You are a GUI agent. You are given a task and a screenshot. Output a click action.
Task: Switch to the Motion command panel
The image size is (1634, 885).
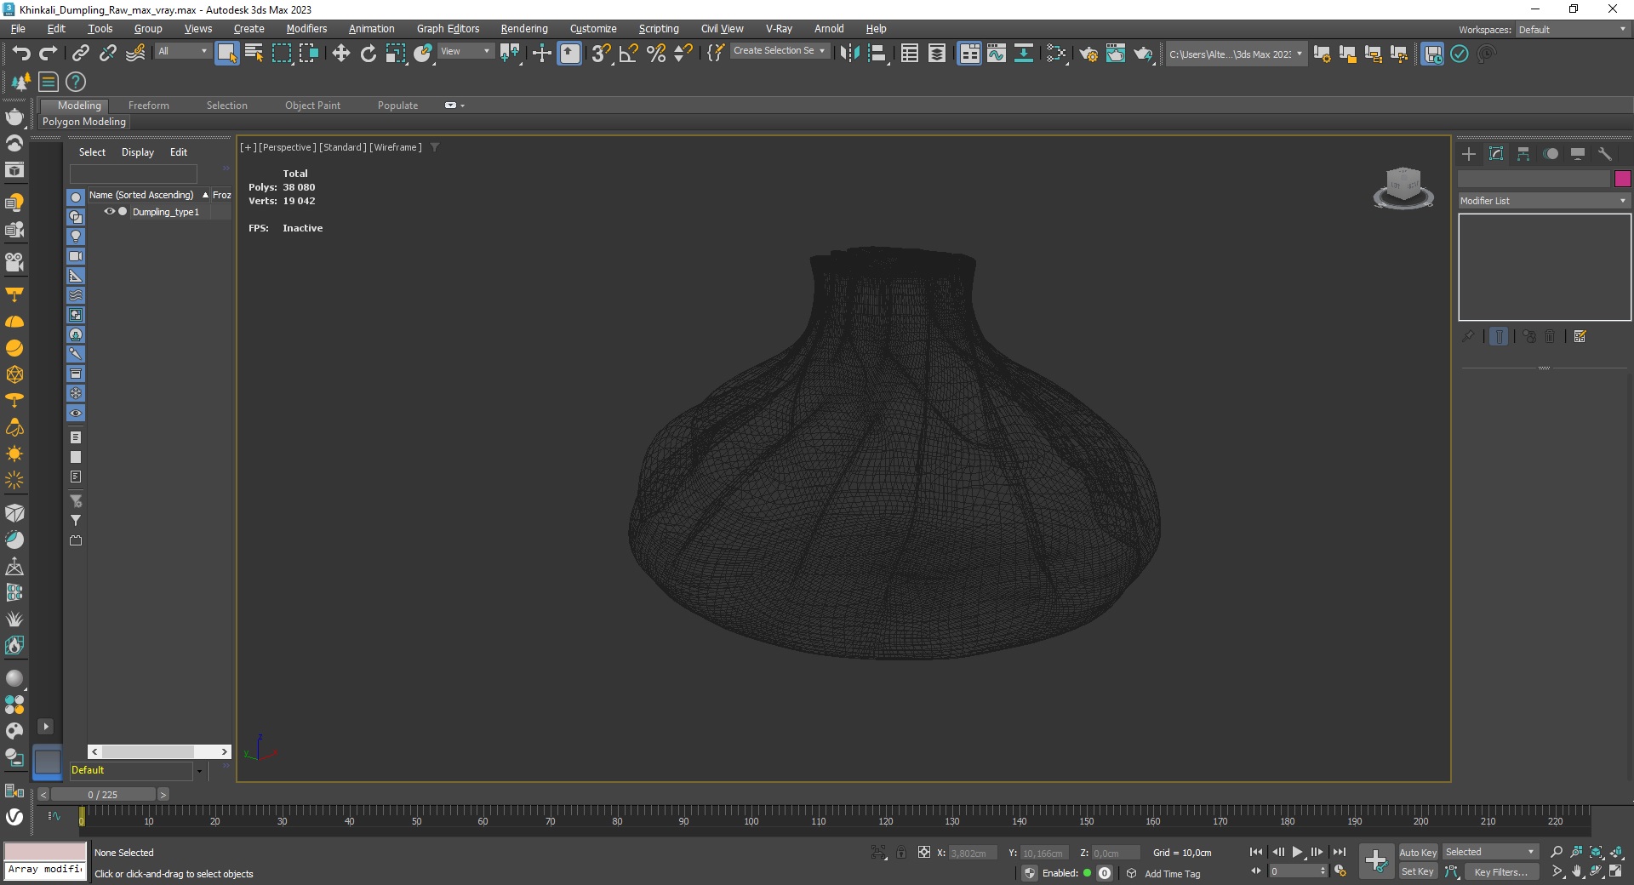coord(1551,154)
